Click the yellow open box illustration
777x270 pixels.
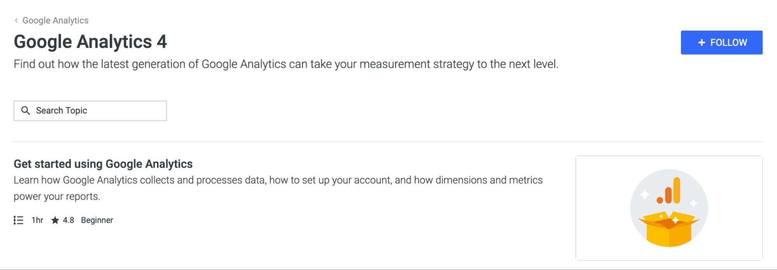[669, 229]
